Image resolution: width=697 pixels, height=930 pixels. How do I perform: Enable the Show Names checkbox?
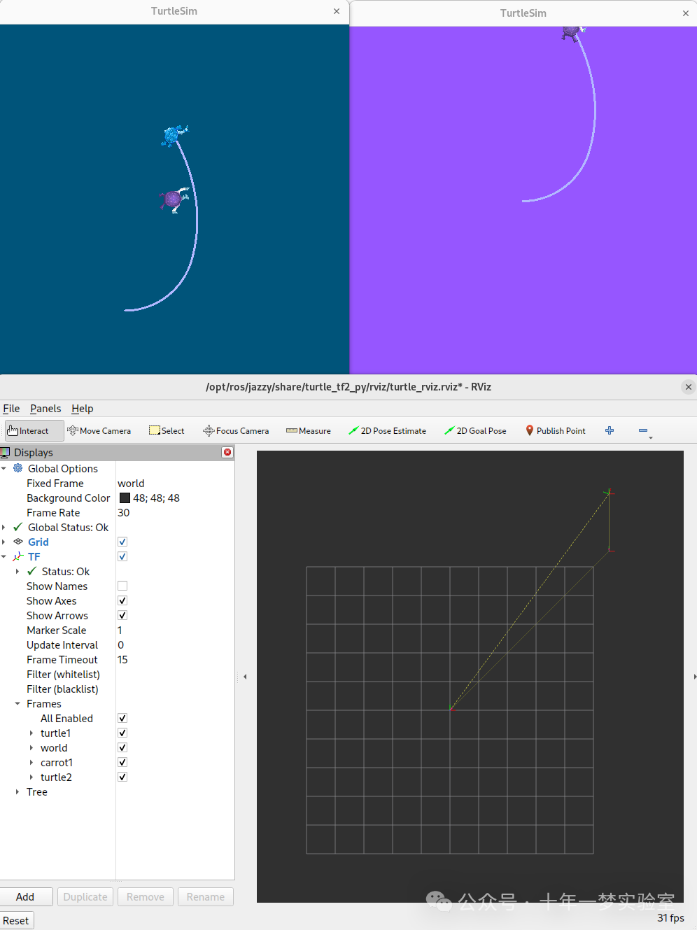pos(122,586)
